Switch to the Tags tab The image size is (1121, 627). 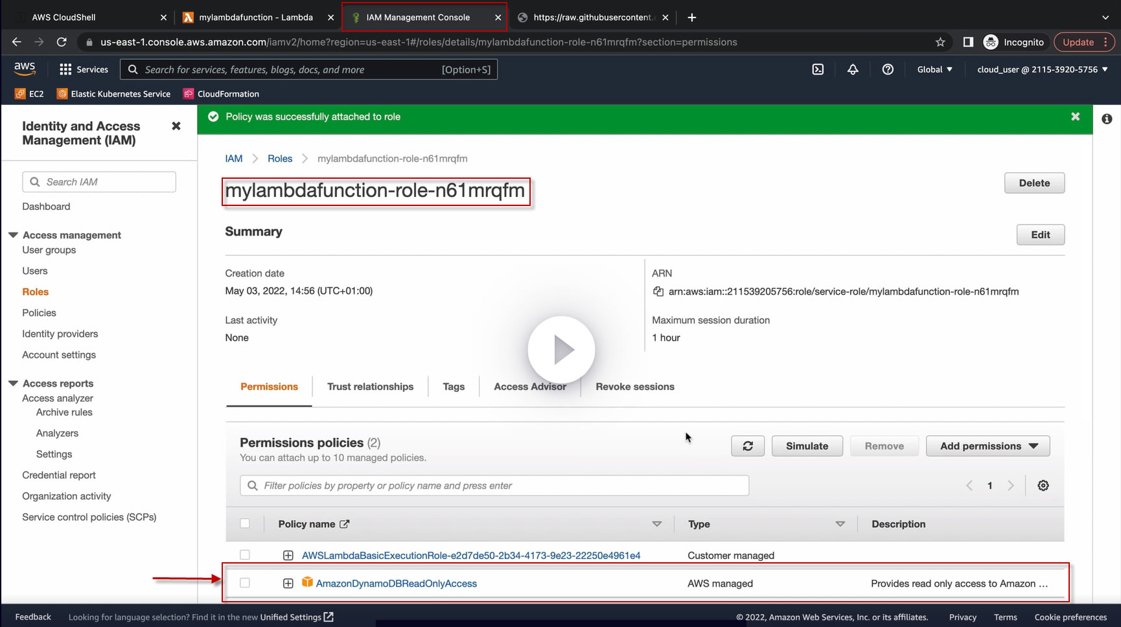click(454, 387)
